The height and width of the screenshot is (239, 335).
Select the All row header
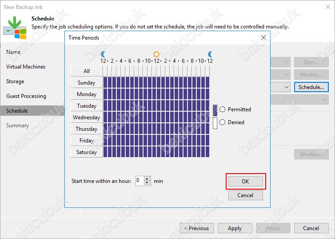coord(87,71)
